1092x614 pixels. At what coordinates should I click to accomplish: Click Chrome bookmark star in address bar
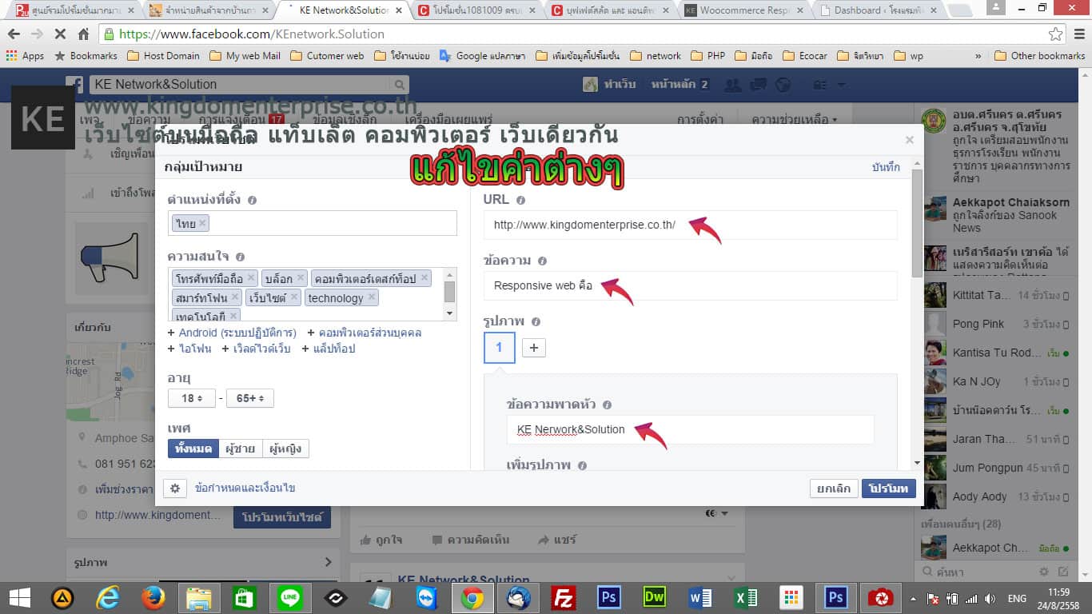coord(1056,34)
